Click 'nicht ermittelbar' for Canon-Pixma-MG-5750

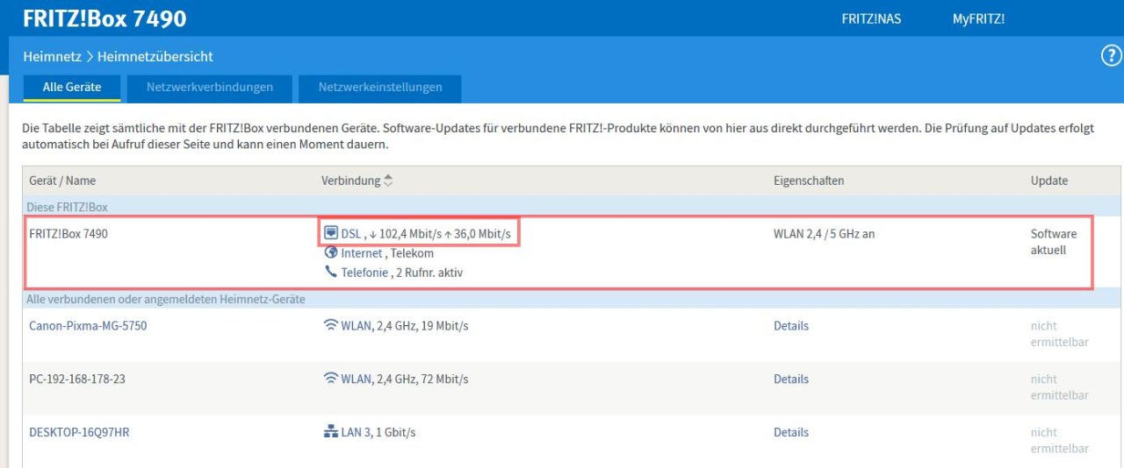coord(1059,334)
